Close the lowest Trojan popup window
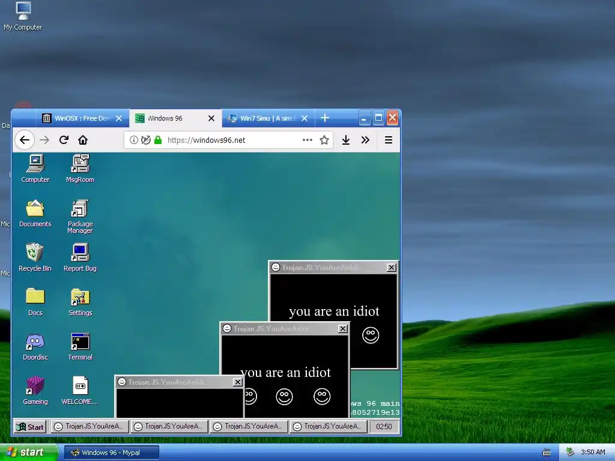Image resolution: width=615 pixels, height=461 pixels. pos(238,382)
